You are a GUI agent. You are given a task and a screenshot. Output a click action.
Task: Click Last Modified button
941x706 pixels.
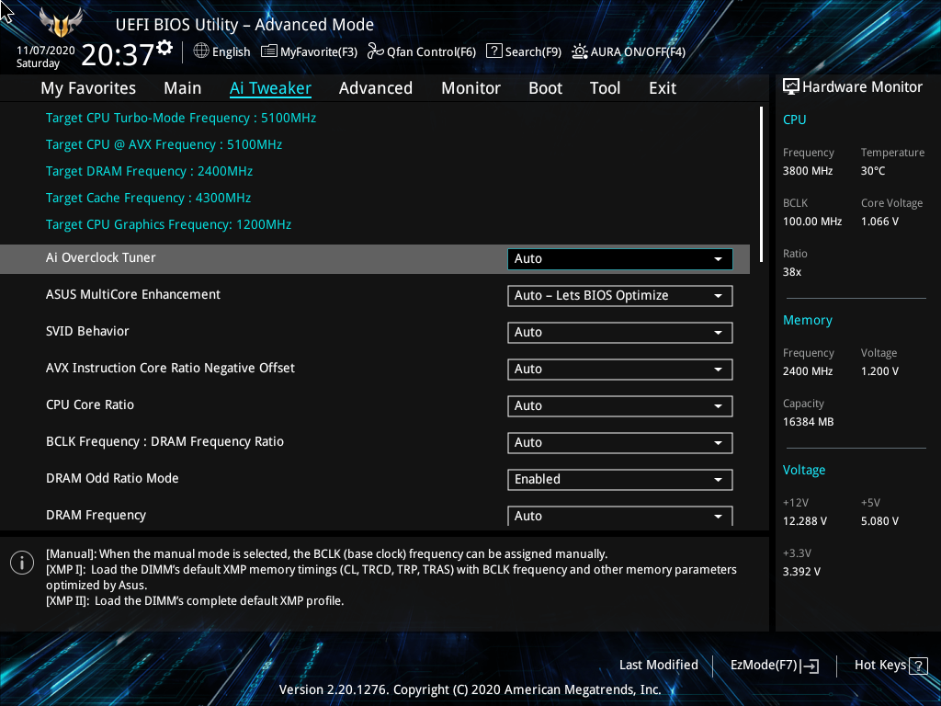pos(658,666)
